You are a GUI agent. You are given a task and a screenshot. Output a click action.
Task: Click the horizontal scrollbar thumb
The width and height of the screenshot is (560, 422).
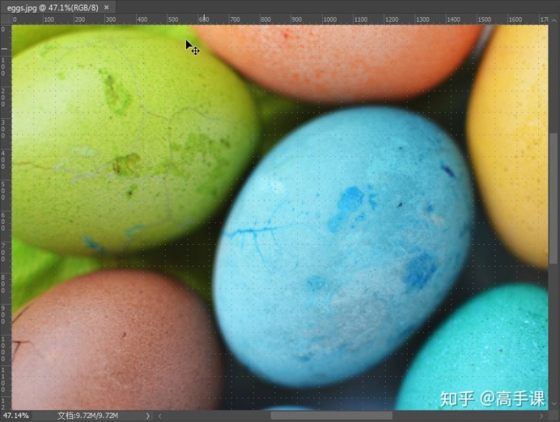(331, 416)
